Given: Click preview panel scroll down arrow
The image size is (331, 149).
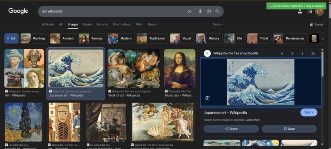Looking at the screenshot, I should (x=322, y=144).
